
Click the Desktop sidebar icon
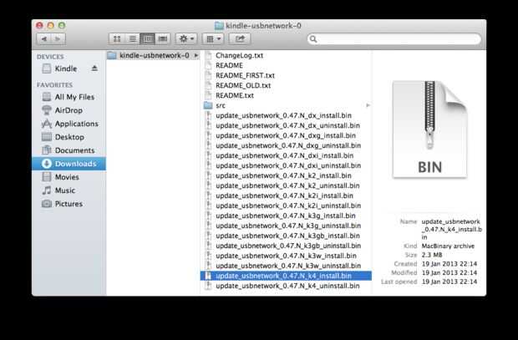coord(47,137)
